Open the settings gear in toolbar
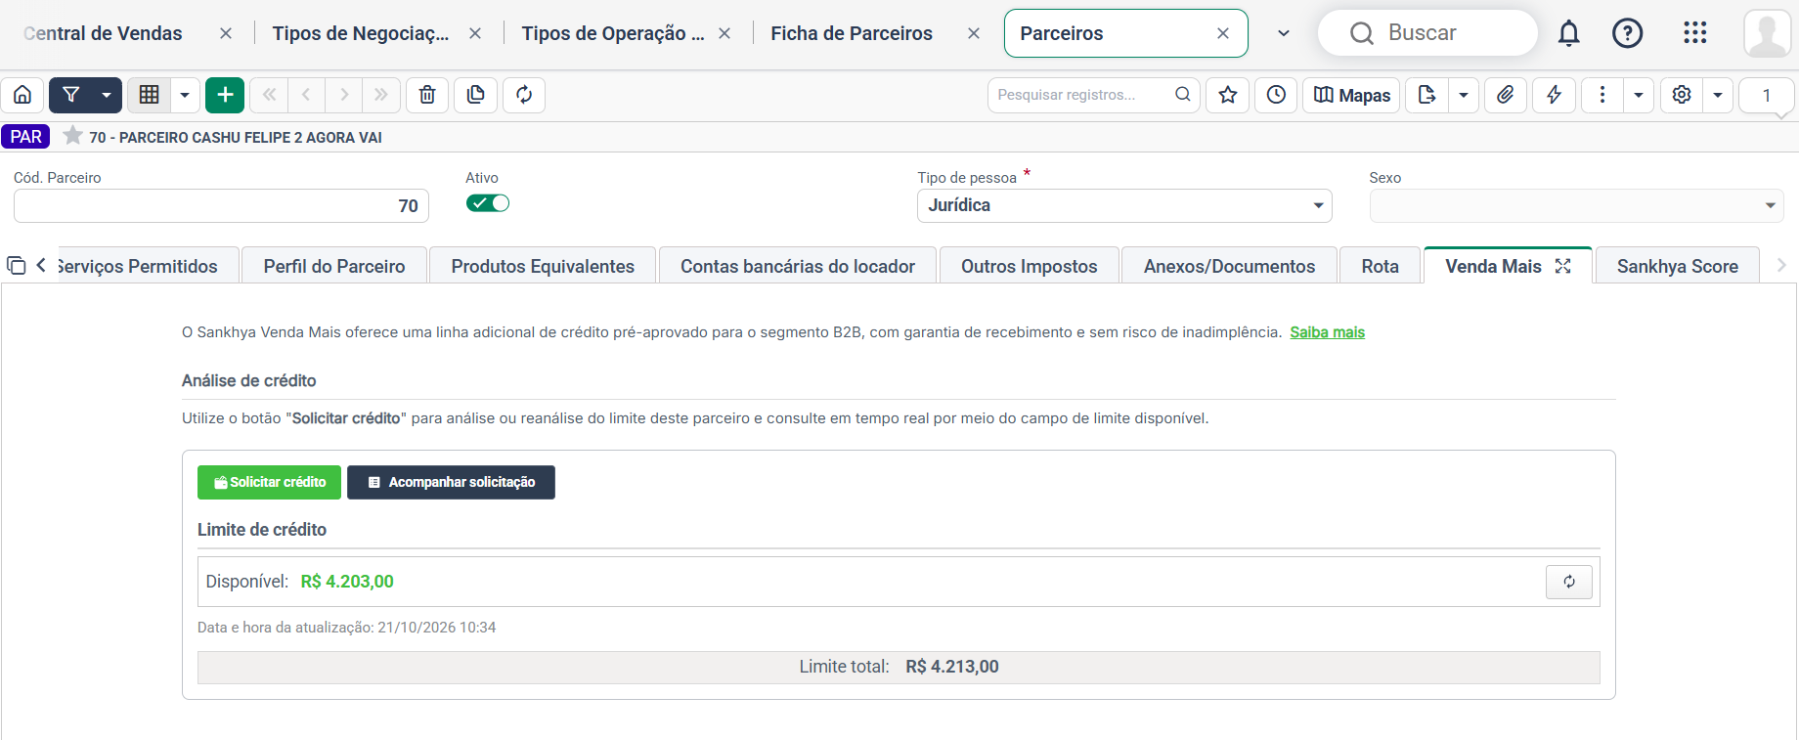 1682,95
